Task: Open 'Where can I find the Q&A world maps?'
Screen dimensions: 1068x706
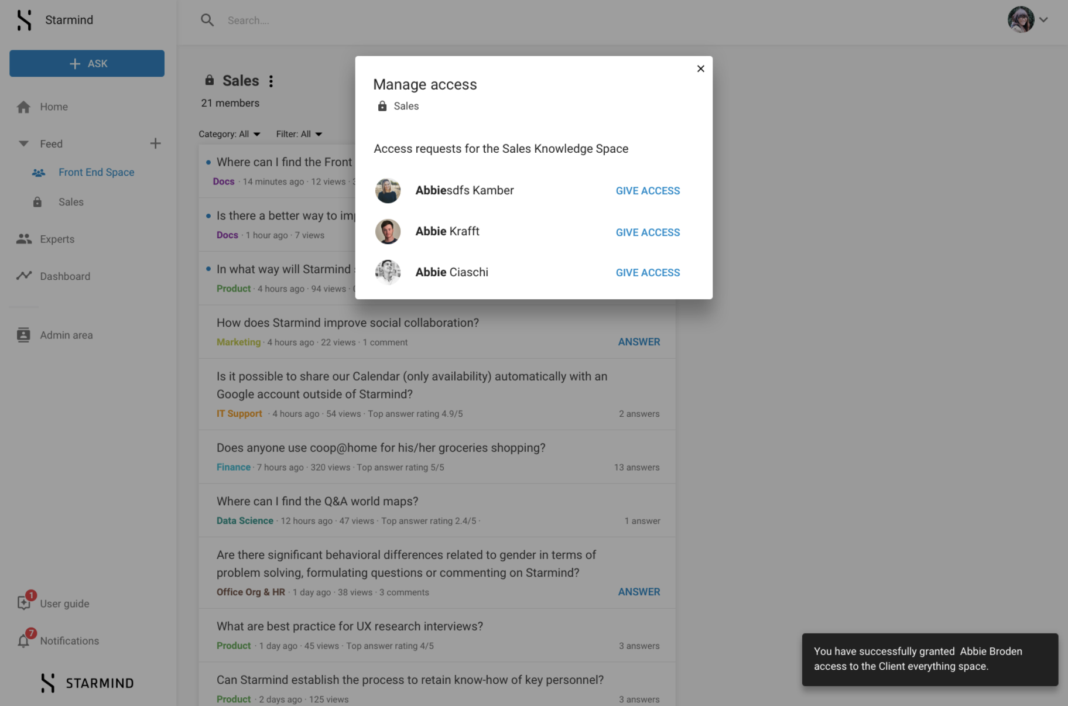Action: pyautogui.click(x=317, y=501)
